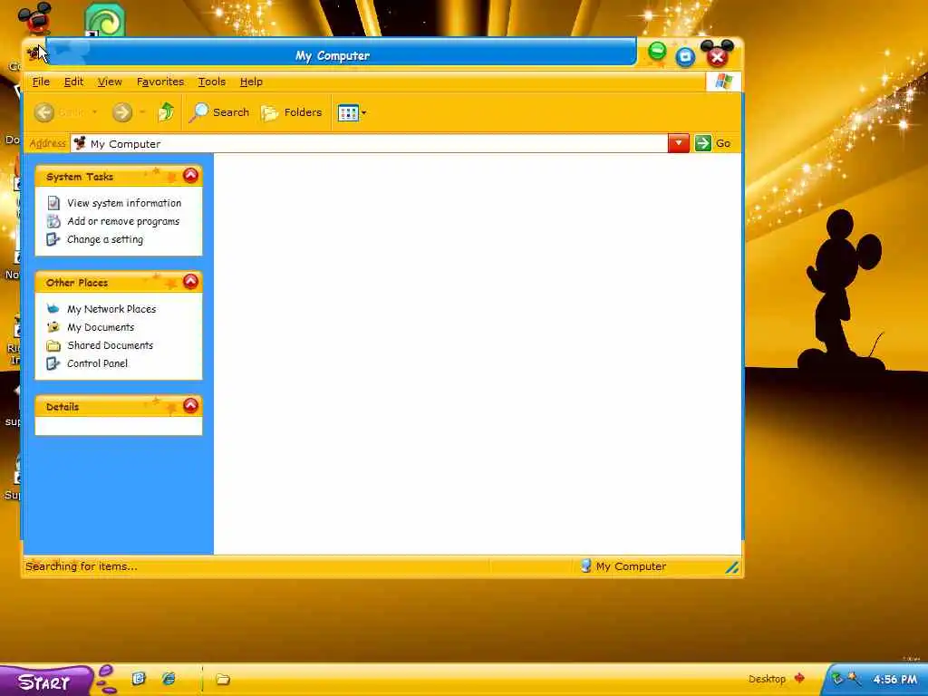Launch Internet Explorer quick launch icon

pyautogui.click(x=169, y=678)
